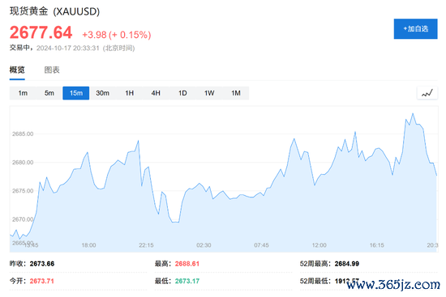Click the 16:15 time axis label
The height and width of the screenshot is (297, 446).
tap(377, 245)
